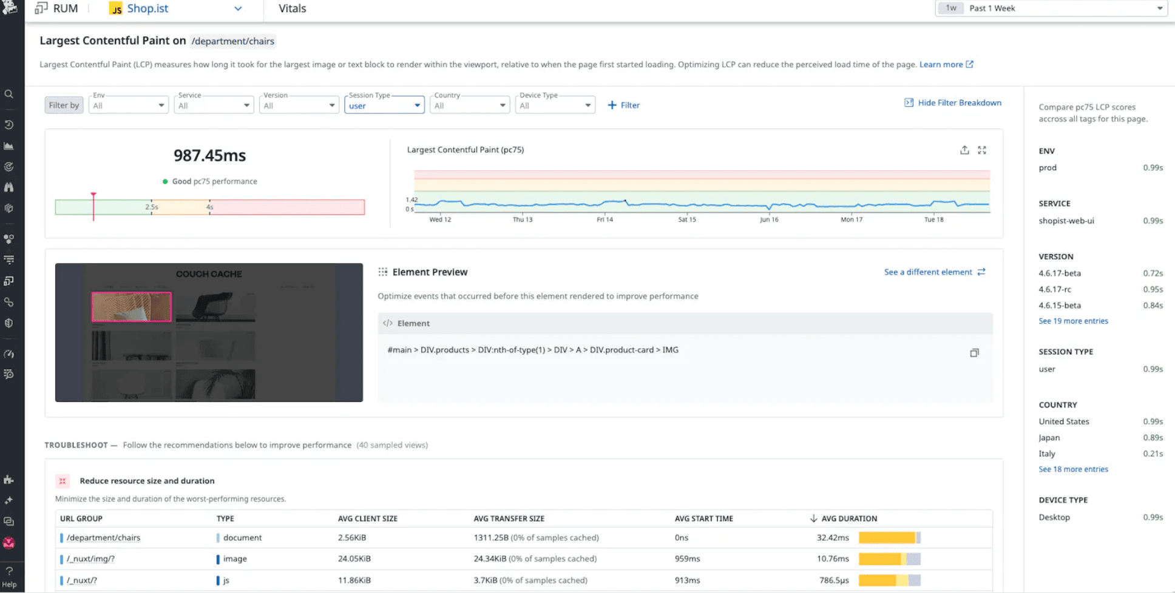
Task: Click the Datadog logo at top left
Action: tap(10, 8)
